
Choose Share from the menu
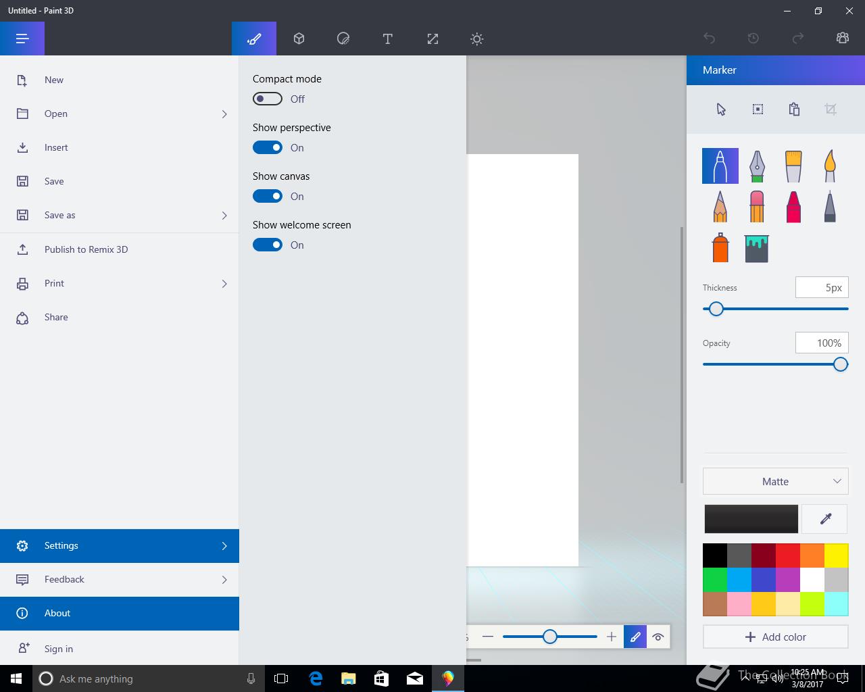pos(120,317)
